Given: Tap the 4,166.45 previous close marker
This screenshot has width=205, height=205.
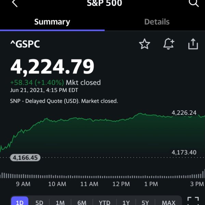Looking at the screenshot, I should click(x=25, y=158).
